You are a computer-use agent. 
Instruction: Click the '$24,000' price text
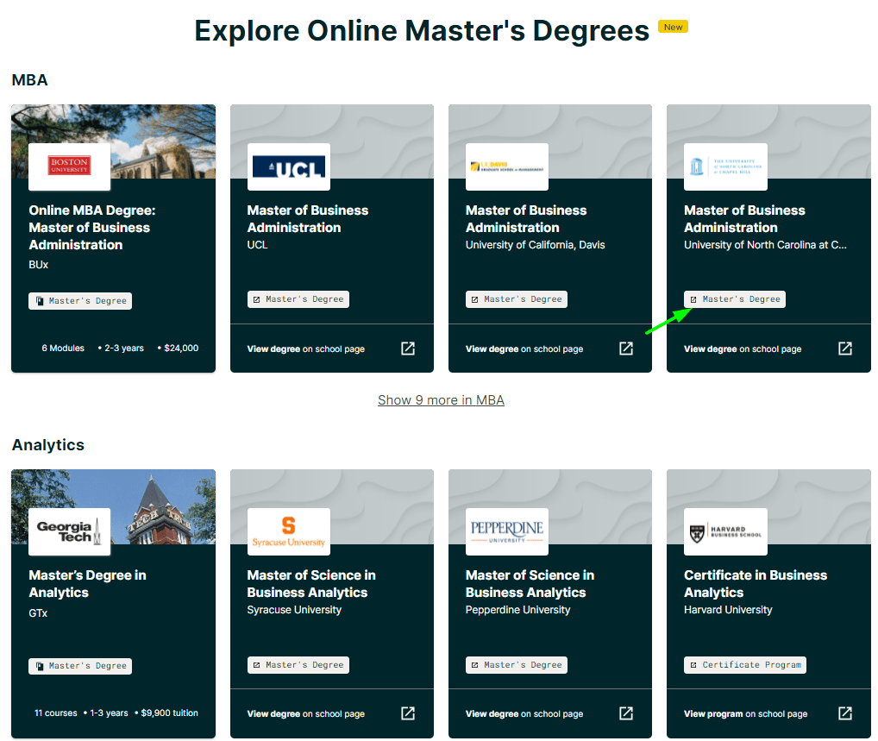click(181, 348)
